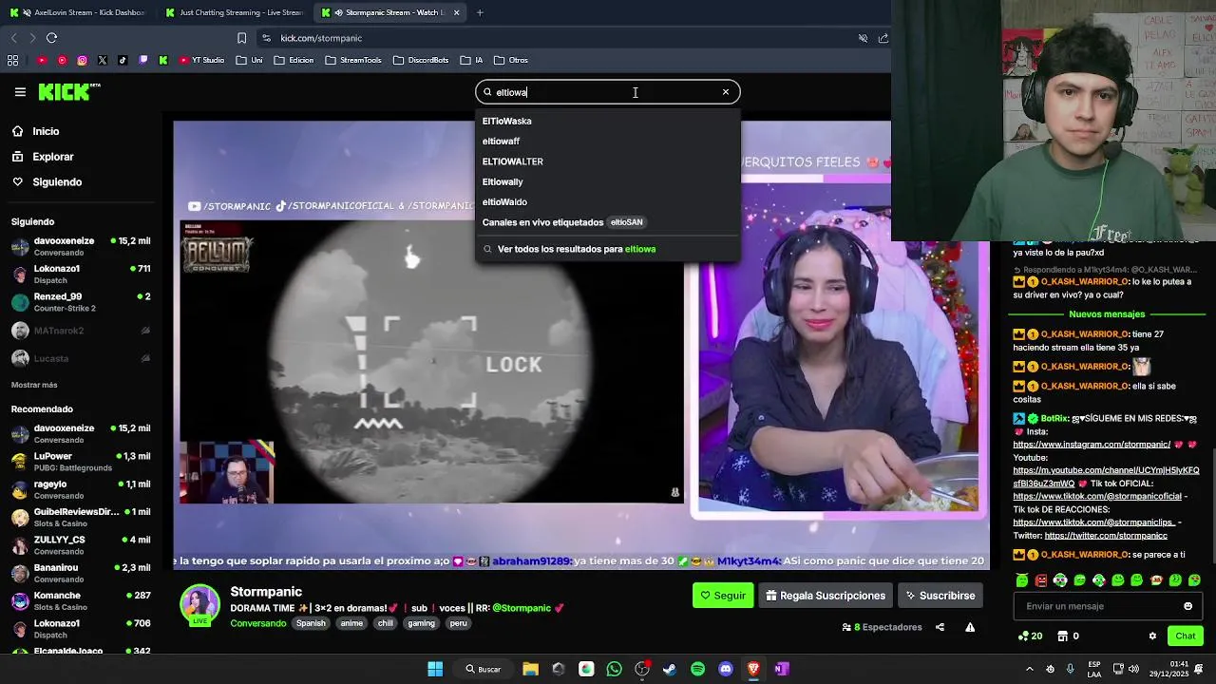Open Stormpanic profile avatar
This screenshot has height=684, width=1216.
coord(200,605)
